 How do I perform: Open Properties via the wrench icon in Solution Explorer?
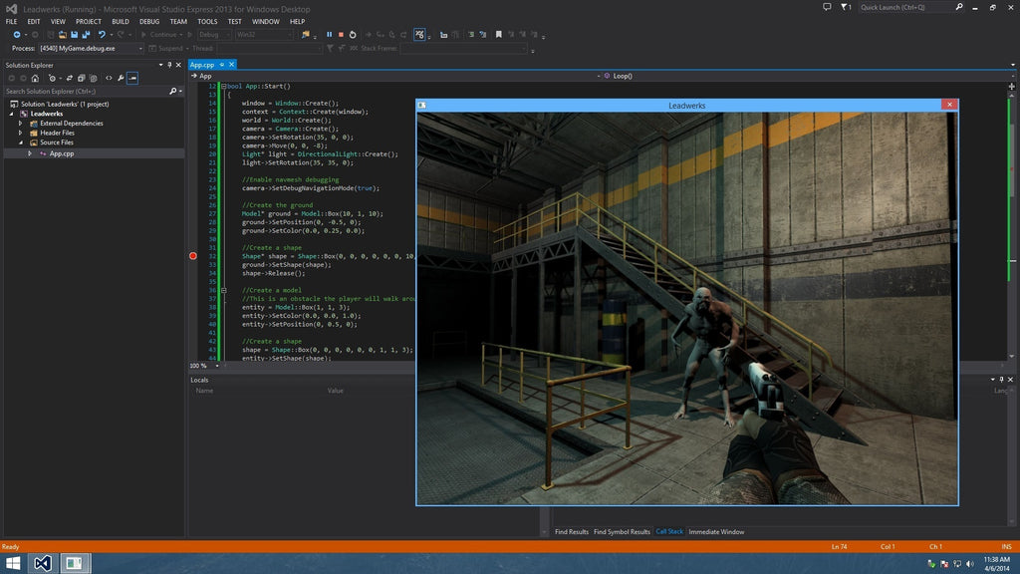[122, 78]
